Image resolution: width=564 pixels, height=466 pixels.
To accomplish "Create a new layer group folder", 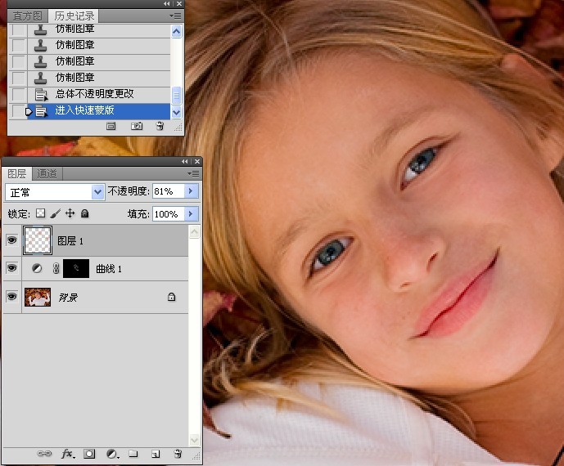I will click(x=133, y=454).
